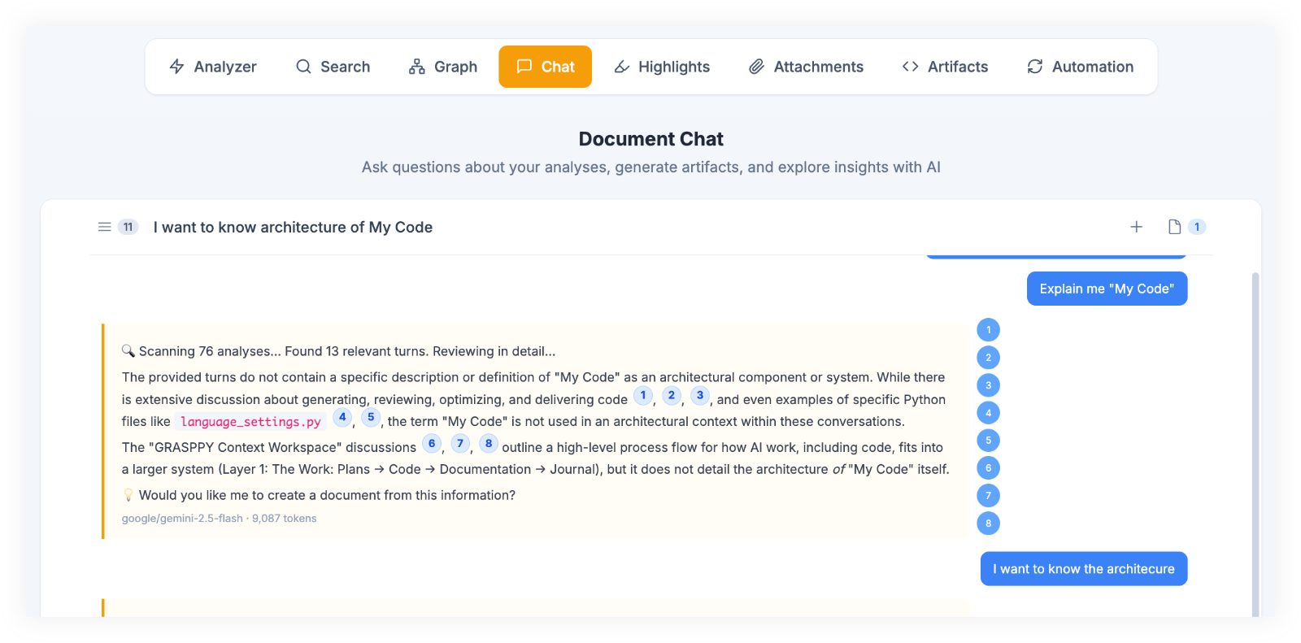
Task: Click source circle 5 in side column
Action: click(988, 441)
